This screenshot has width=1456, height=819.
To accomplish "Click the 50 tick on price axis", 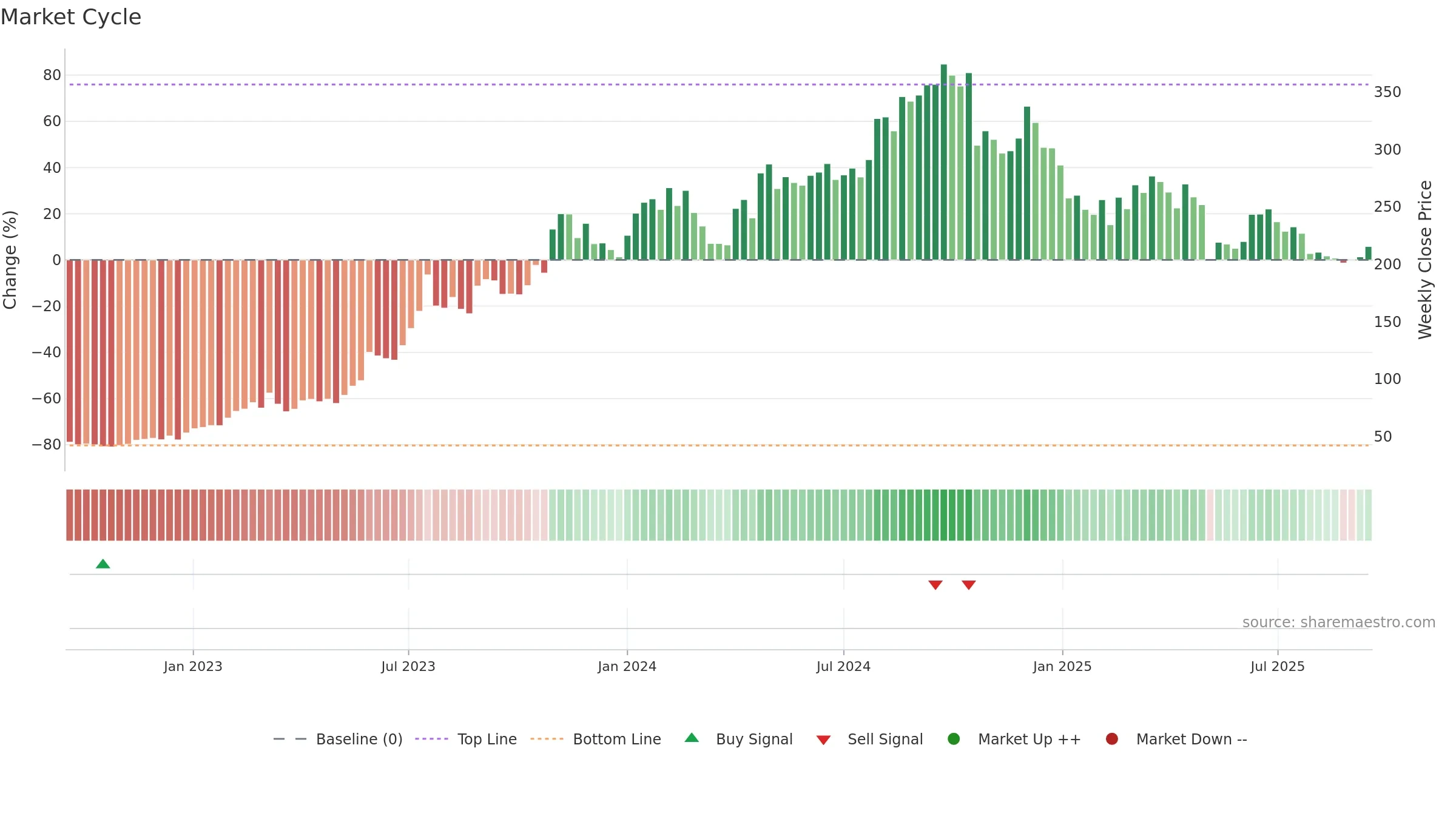I will click(x=1383, y=437).
